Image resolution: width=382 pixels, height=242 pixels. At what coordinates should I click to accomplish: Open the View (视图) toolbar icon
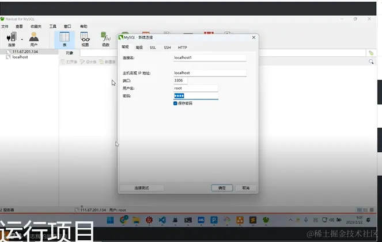(x=85, y=39)
